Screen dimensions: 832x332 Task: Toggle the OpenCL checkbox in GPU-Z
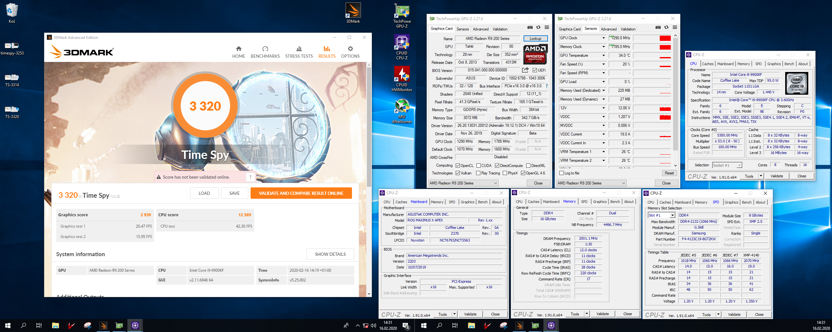(x=458, y=166)
